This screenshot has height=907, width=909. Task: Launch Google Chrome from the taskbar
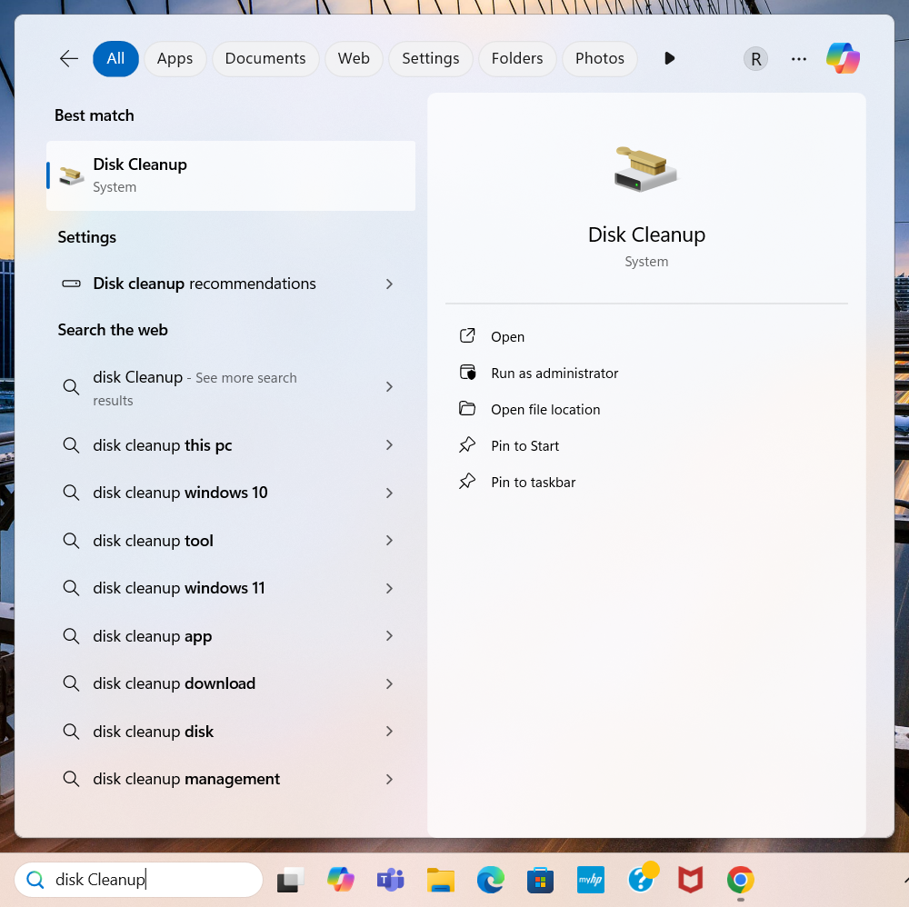[x=740, y=880]
